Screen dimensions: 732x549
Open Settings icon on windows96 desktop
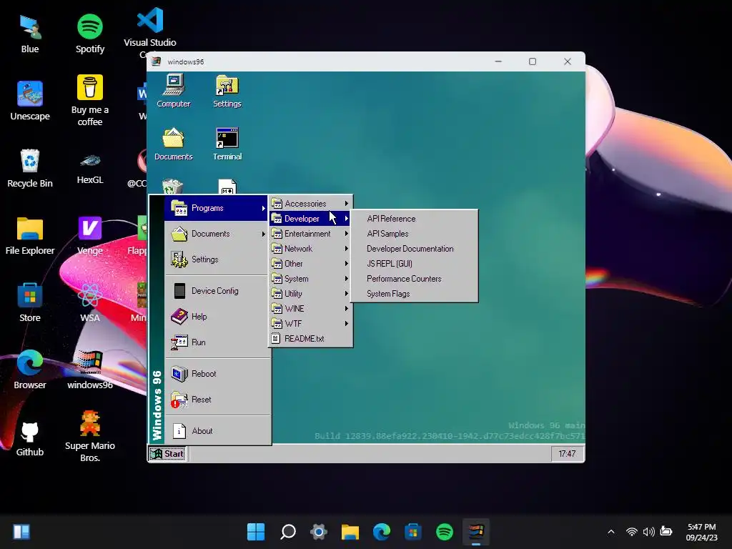point(227,91)
